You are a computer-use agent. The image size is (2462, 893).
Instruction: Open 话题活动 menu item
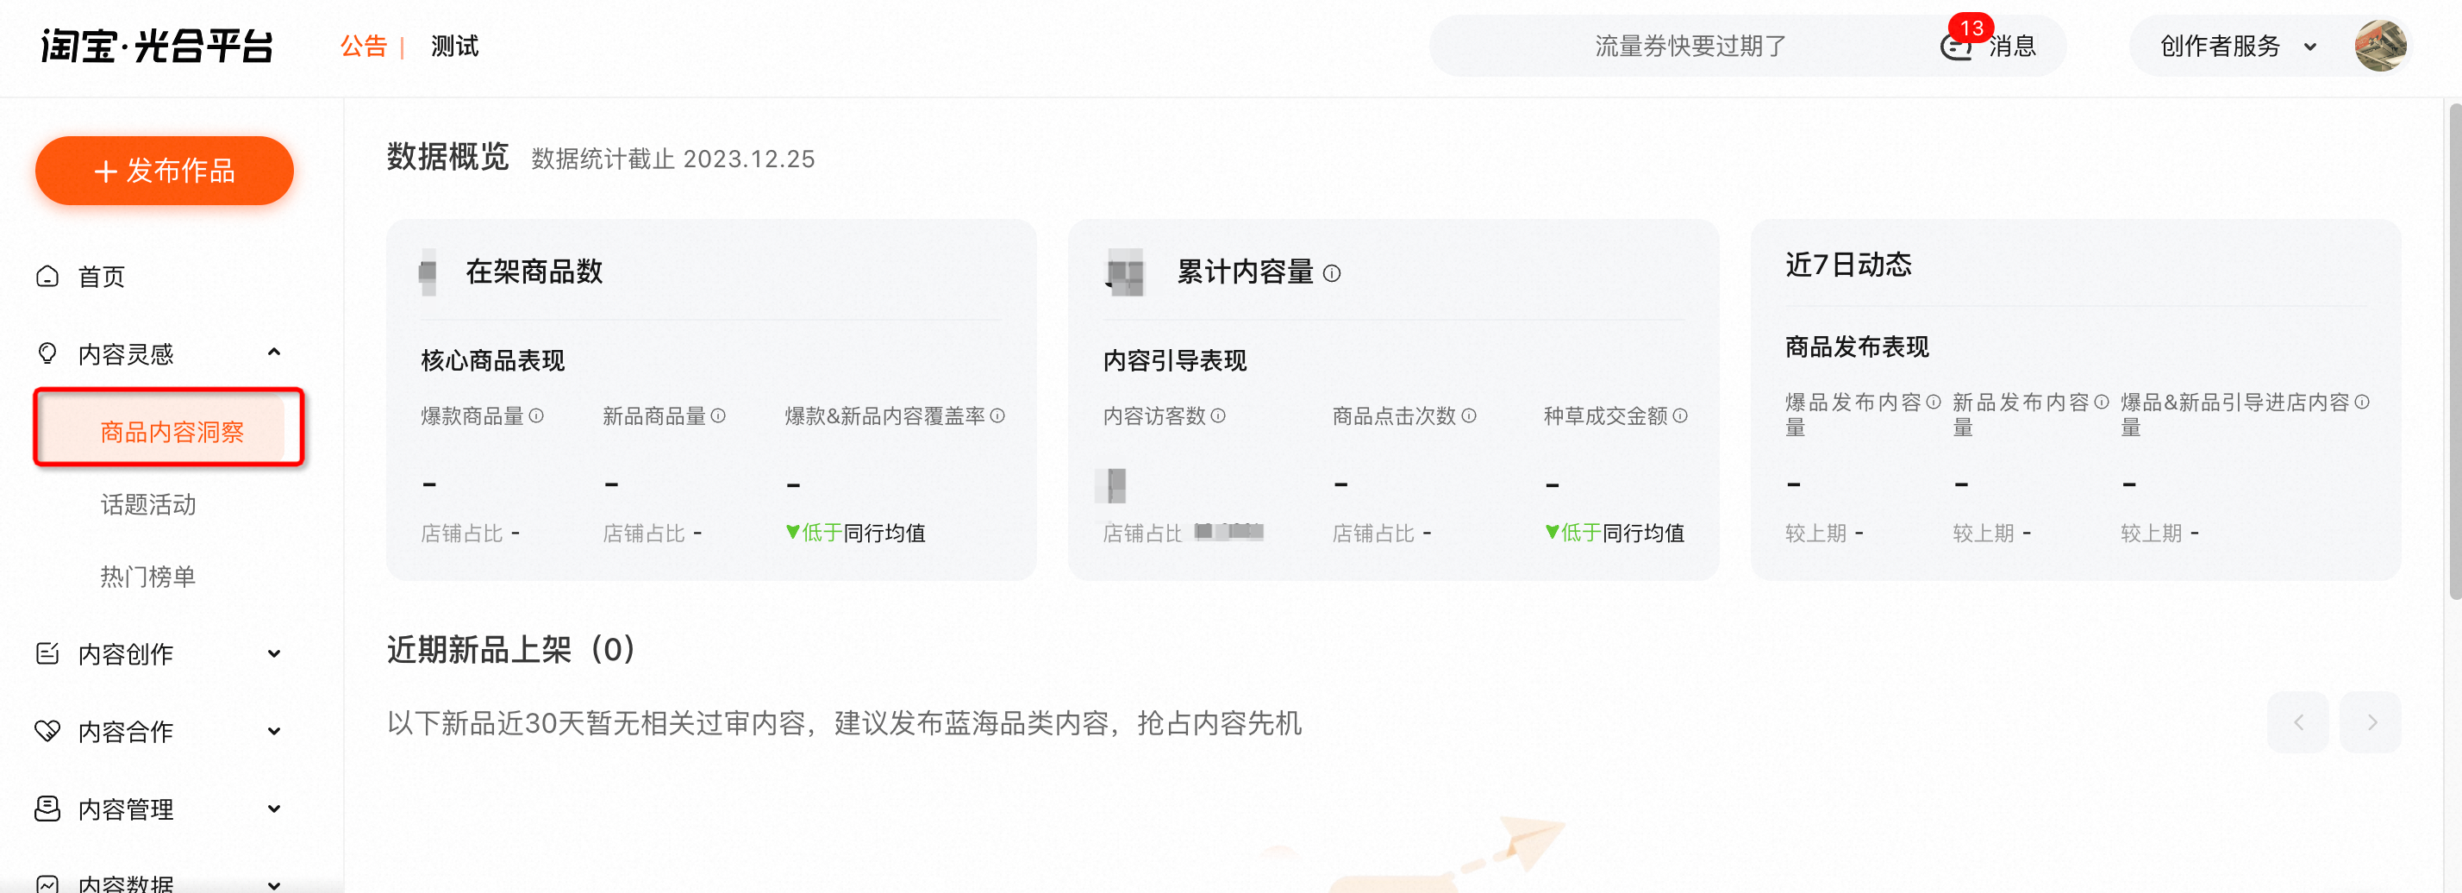point(147,505)
